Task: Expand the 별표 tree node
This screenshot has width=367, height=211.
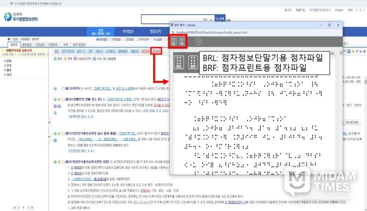Action: click(5, 70)
